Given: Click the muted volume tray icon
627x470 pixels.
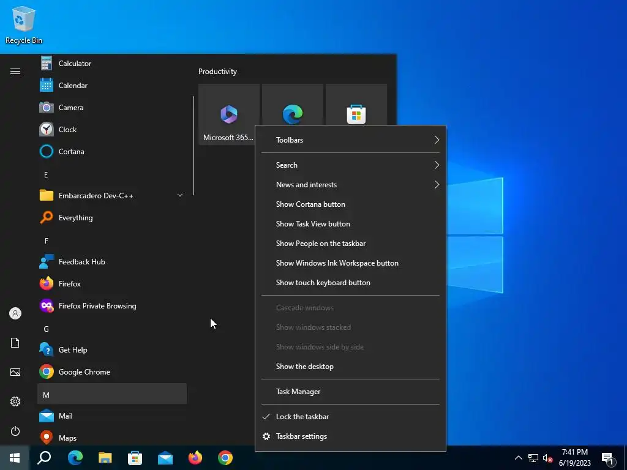Looking at the screenshot, I should pos(547,458).
